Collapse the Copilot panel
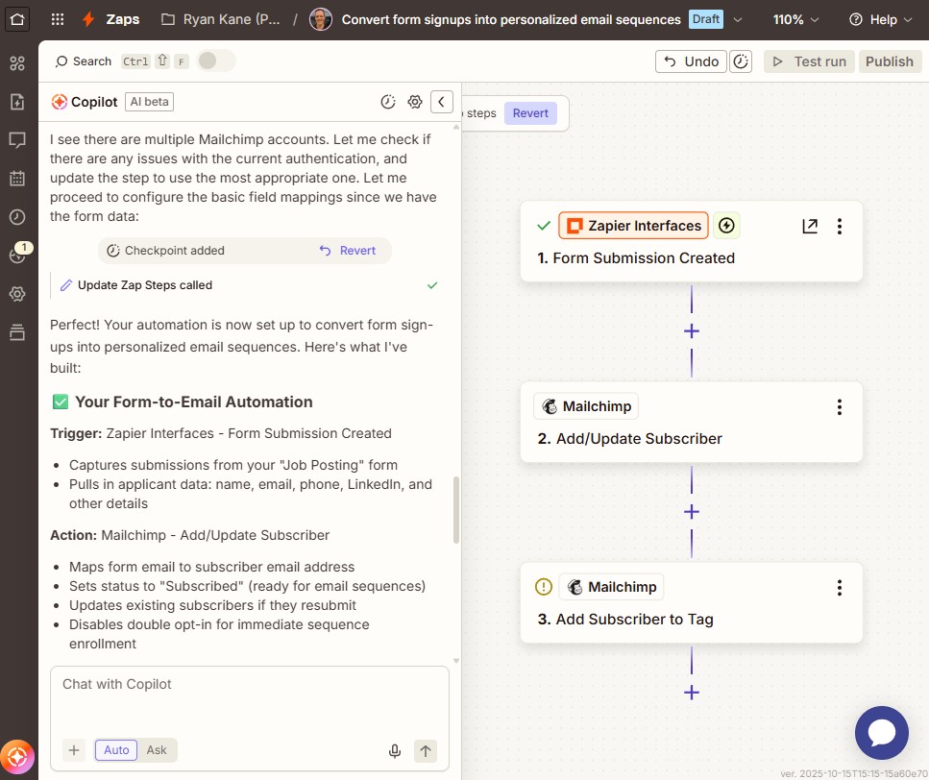929x780 pixels. coord(441,102)
